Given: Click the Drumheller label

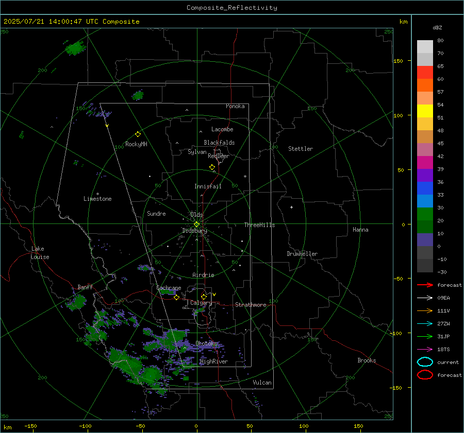Looking at the screenshot, I should [x=302, y=254].
